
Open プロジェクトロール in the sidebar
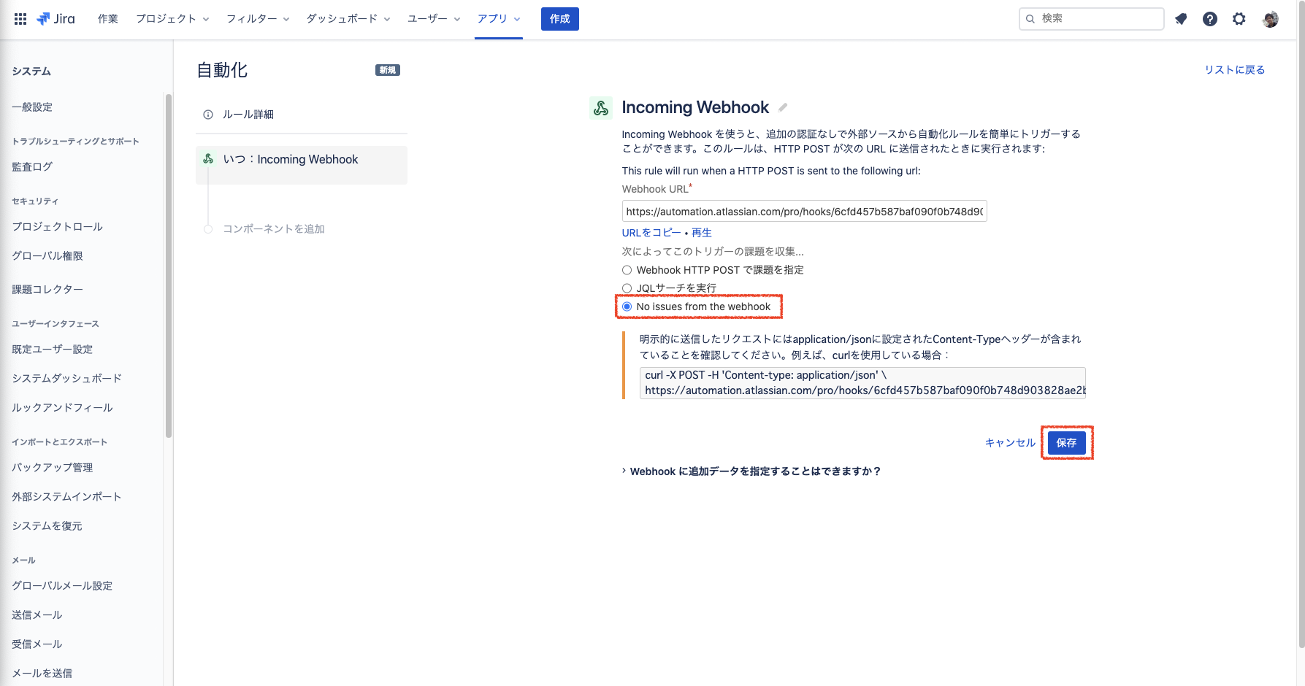57,227
